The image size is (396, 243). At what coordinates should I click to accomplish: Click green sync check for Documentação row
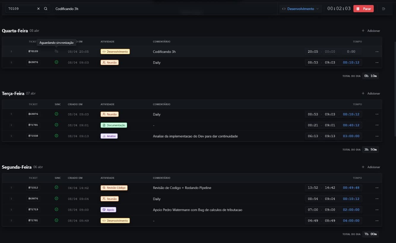pyautogui.click(x=56, y=125)
